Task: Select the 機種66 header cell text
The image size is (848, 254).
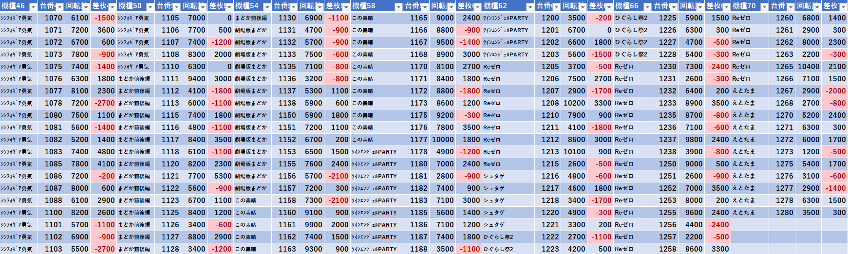Action: click(627, 6)
